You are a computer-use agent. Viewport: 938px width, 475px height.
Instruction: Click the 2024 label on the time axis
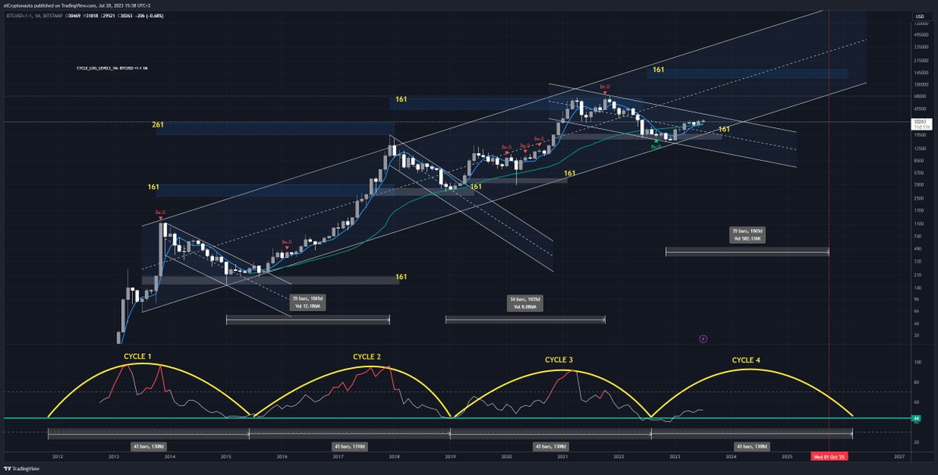pos(731,456)
